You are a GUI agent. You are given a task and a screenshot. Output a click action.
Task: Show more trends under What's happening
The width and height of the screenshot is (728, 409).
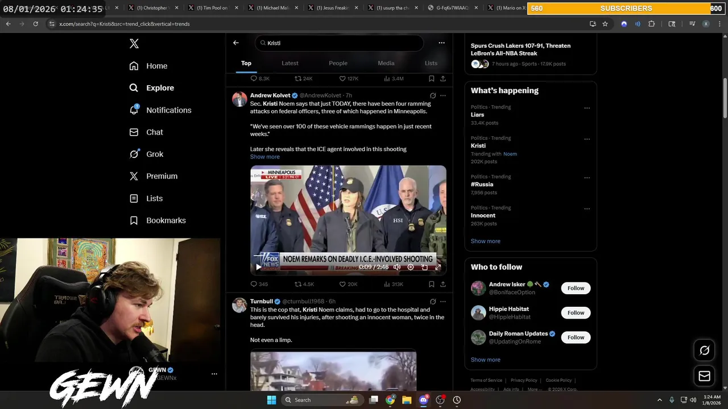[485, 241]
